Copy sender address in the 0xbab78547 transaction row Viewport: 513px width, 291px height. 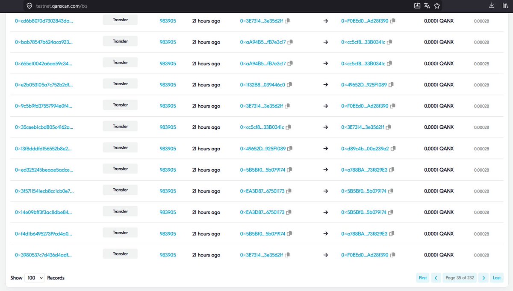290,42
